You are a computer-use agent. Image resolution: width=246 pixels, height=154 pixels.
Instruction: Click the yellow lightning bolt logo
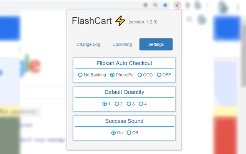click(120, 21)
